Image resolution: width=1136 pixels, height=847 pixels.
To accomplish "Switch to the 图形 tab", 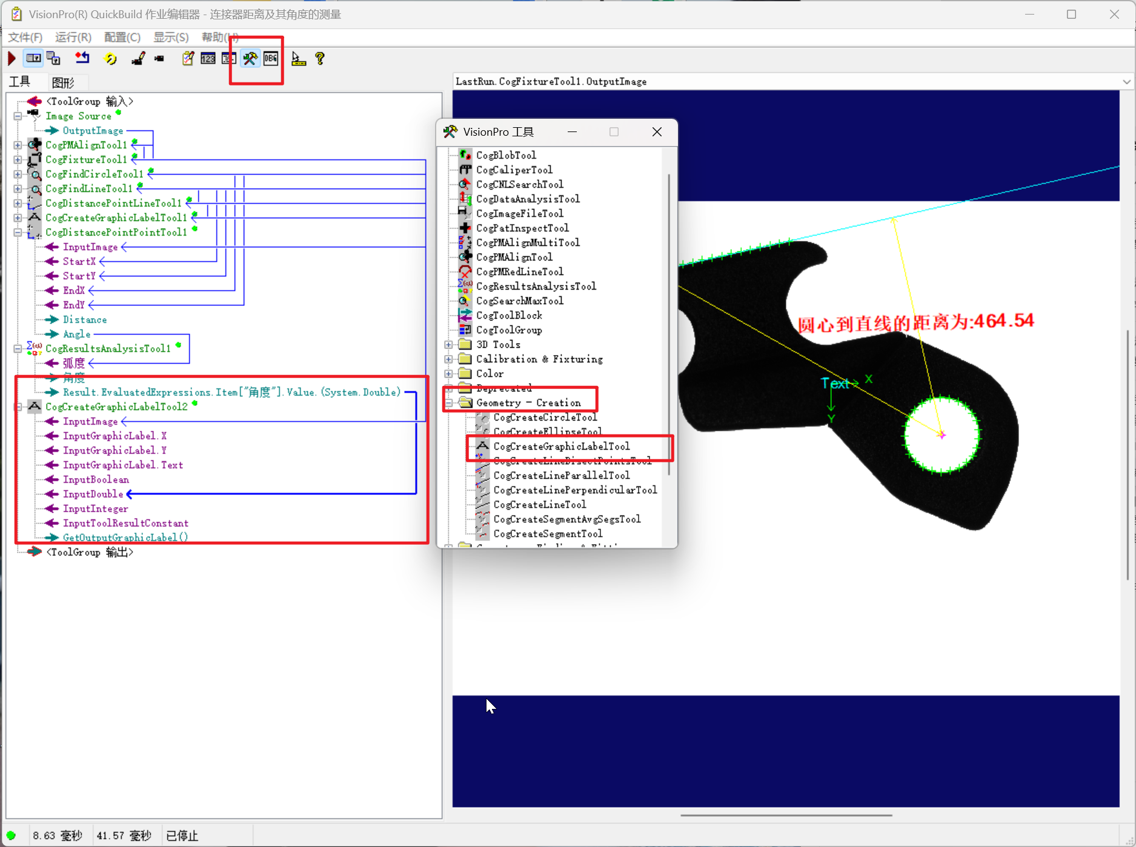I will (63, 82).
